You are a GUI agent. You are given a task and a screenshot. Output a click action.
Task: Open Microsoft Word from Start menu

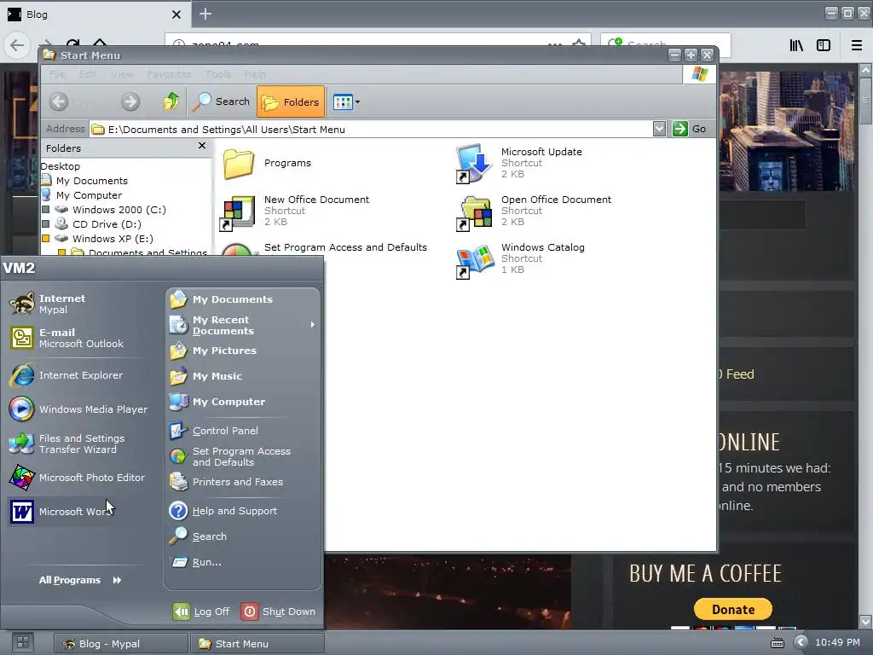point(78,512)
